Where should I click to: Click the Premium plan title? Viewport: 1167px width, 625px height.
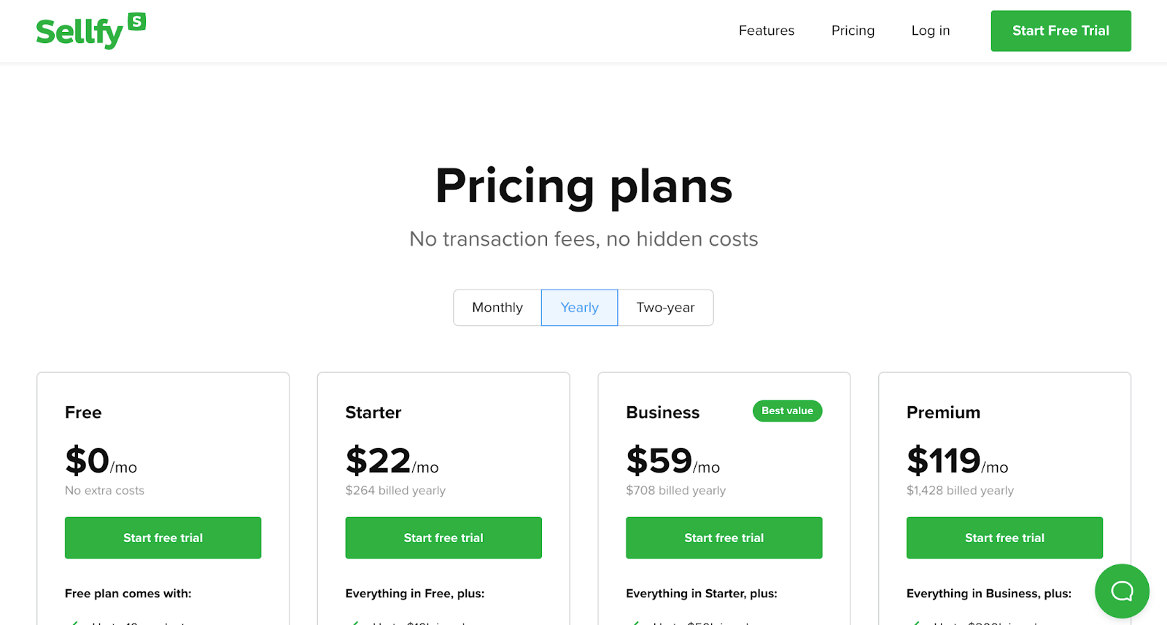(943, 413)
